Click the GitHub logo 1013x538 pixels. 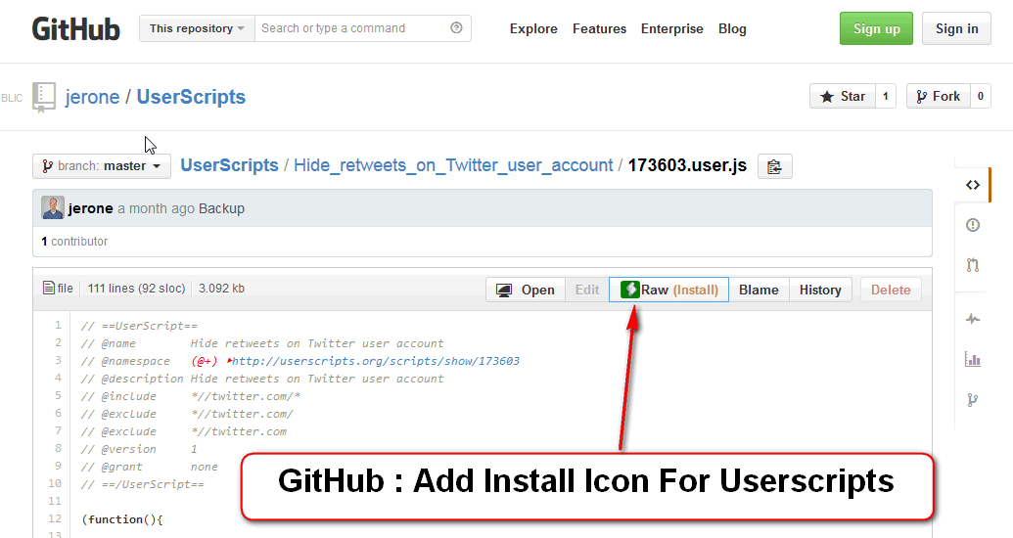[76, 29]
